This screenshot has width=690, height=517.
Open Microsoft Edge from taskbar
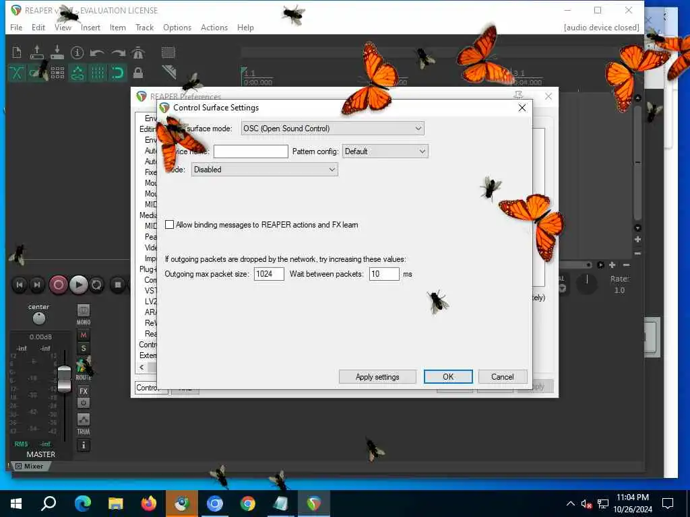tap(82, 504)
